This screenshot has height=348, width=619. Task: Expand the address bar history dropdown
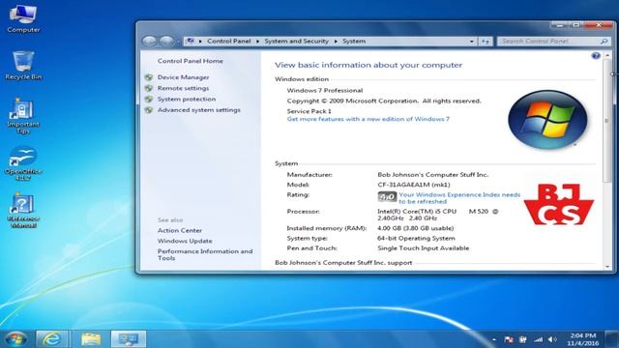pyautogui.click(x=471, y=41)
